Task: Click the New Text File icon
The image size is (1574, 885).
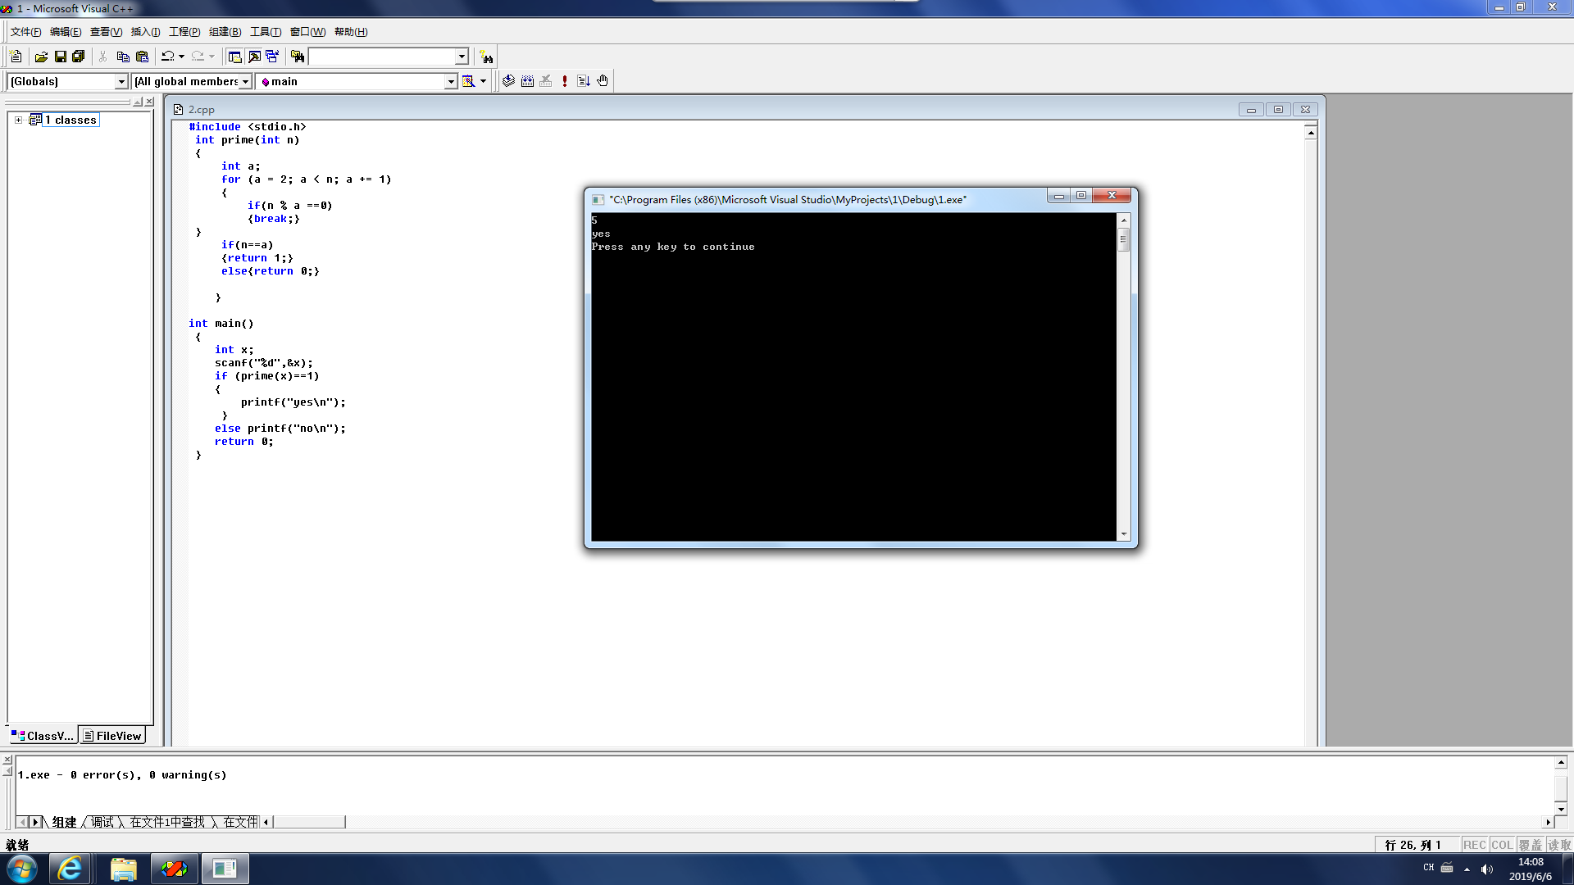Action: click(16, 57)
